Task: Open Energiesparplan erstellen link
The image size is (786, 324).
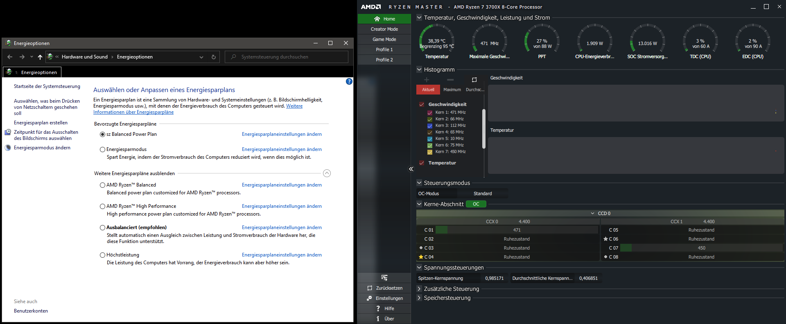Action: pyautogui.click(x=41, y=123)
